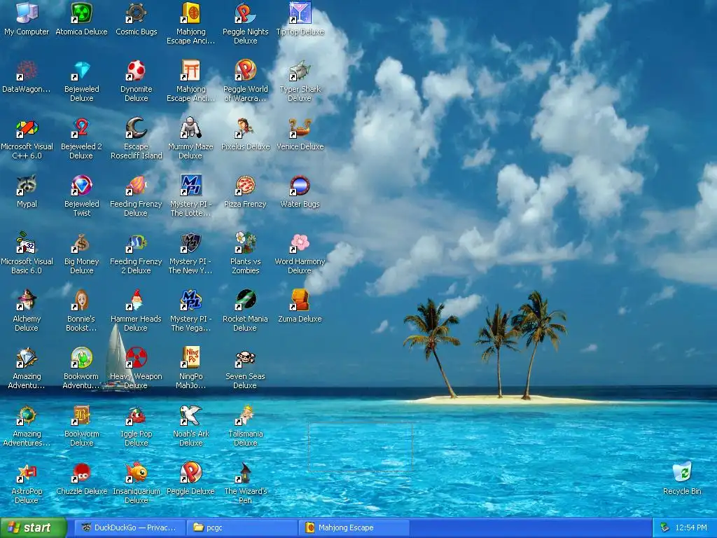
Task: Select the Zuma Deluxe icon
Action: pyautogui.click(x=300, y=301)
